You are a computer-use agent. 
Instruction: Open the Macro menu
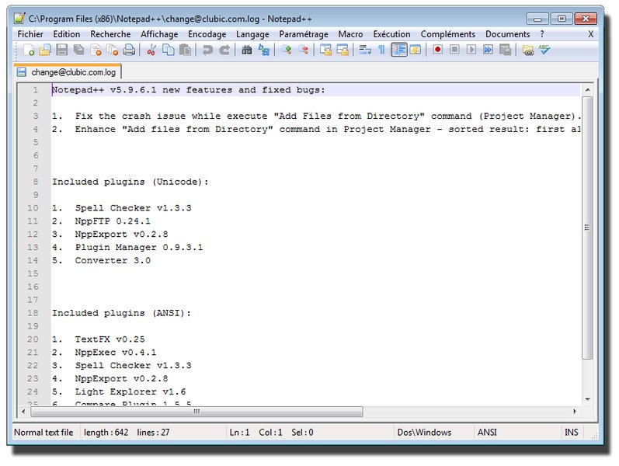[x=350, y=34]
